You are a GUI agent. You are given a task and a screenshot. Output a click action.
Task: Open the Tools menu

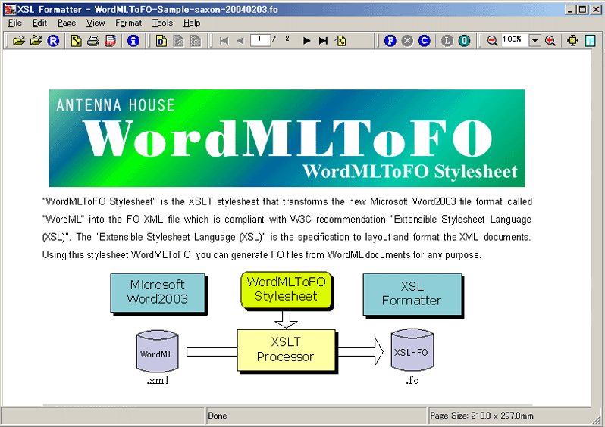coord(162,23)
